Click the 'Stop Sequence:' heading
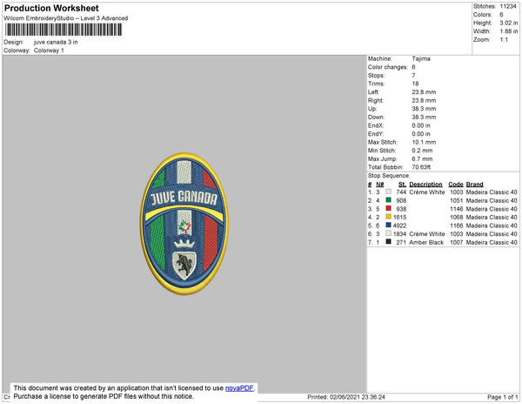Image resolution: width=522 pixels, height=404 pixels. pyautogui.click(x=389, y=176)
